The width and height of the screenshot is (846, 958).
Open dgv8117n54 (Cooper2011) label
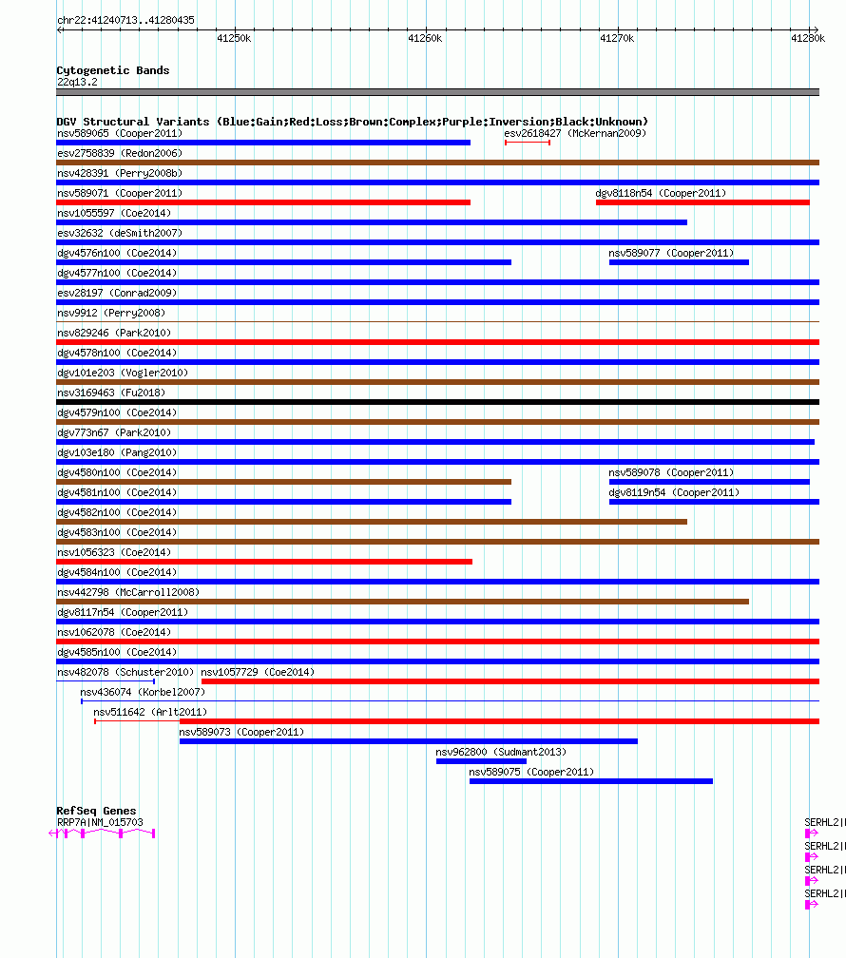[x=123, y=612]
